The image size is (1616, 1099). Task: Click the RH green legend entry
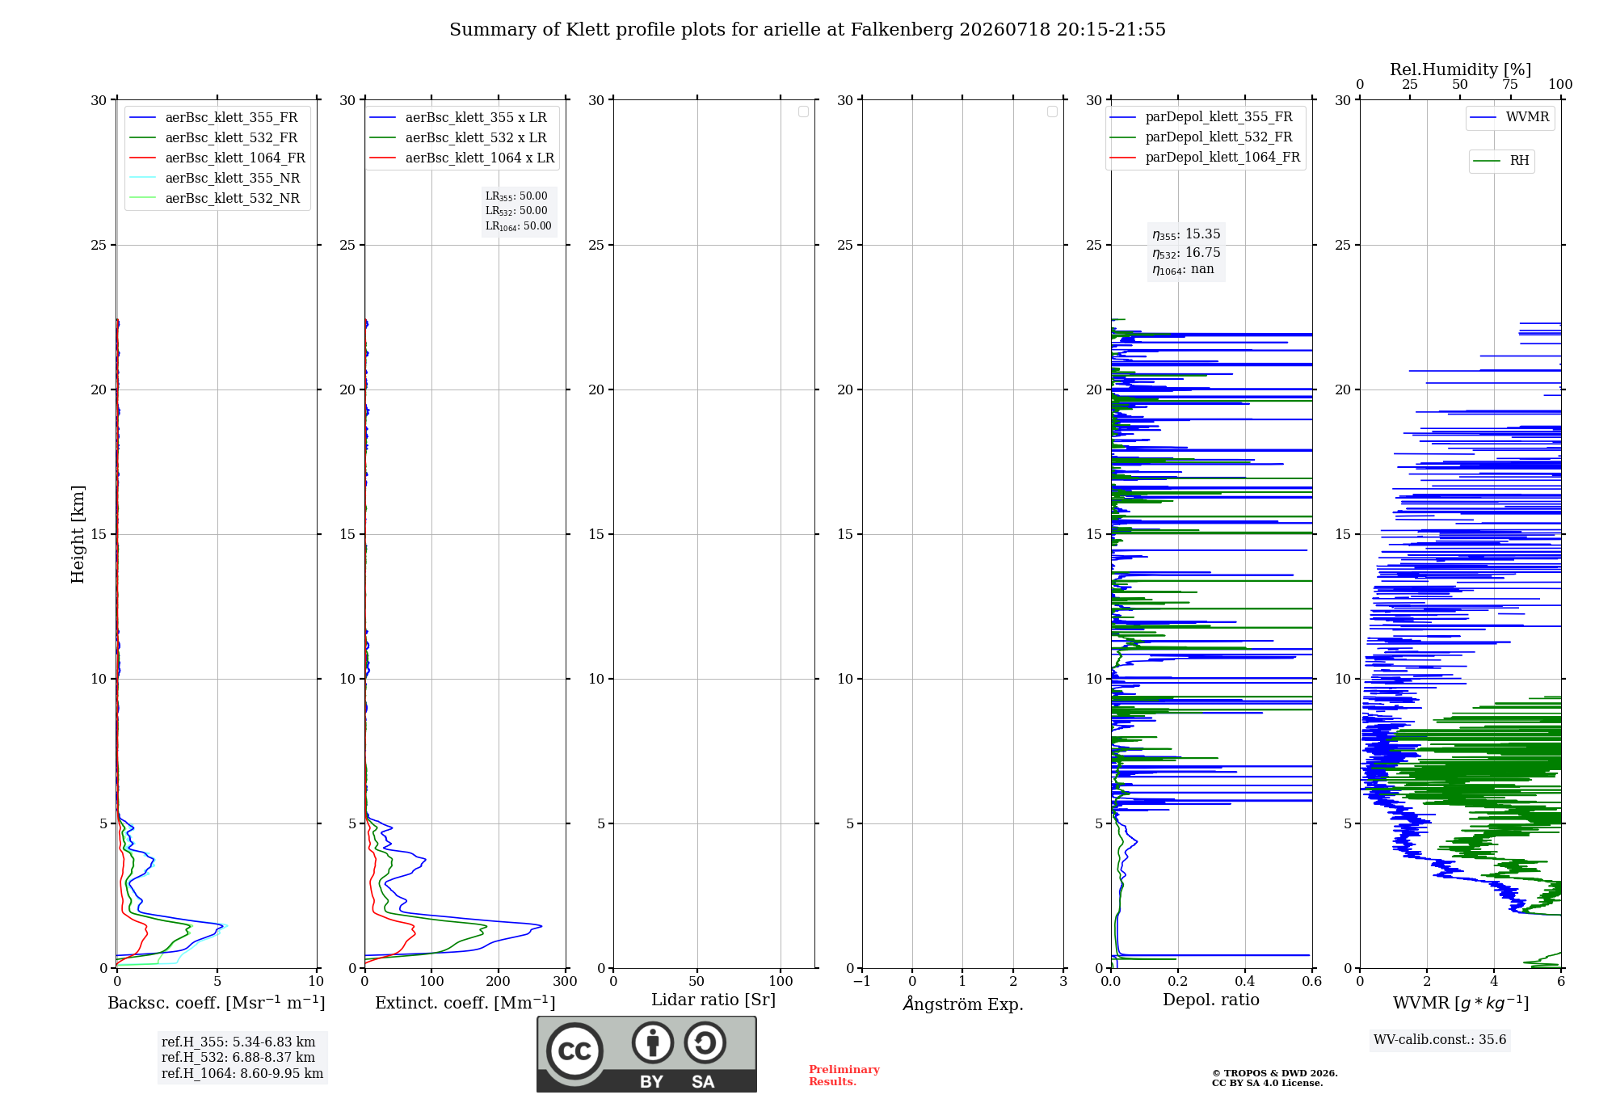(1501, 161)
